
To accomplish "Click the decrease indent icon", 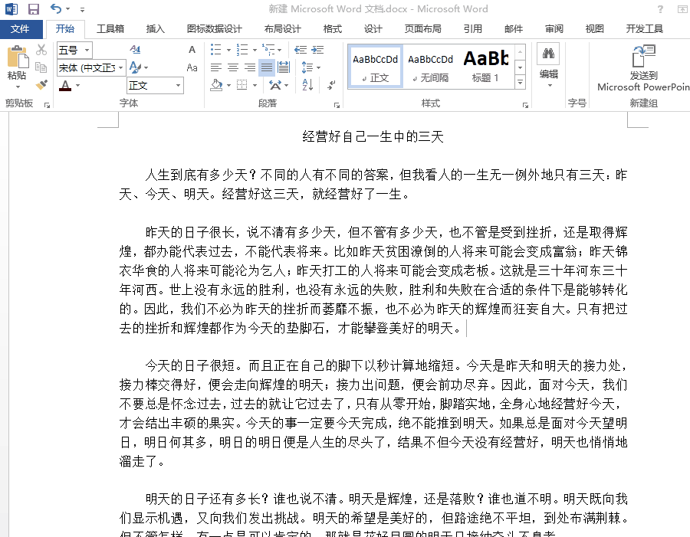I will (301, 50).
